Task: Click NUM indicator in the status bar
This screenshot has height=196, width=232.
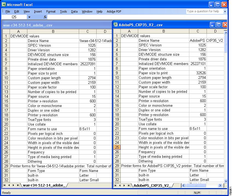Action: click(x=197, y=193)
